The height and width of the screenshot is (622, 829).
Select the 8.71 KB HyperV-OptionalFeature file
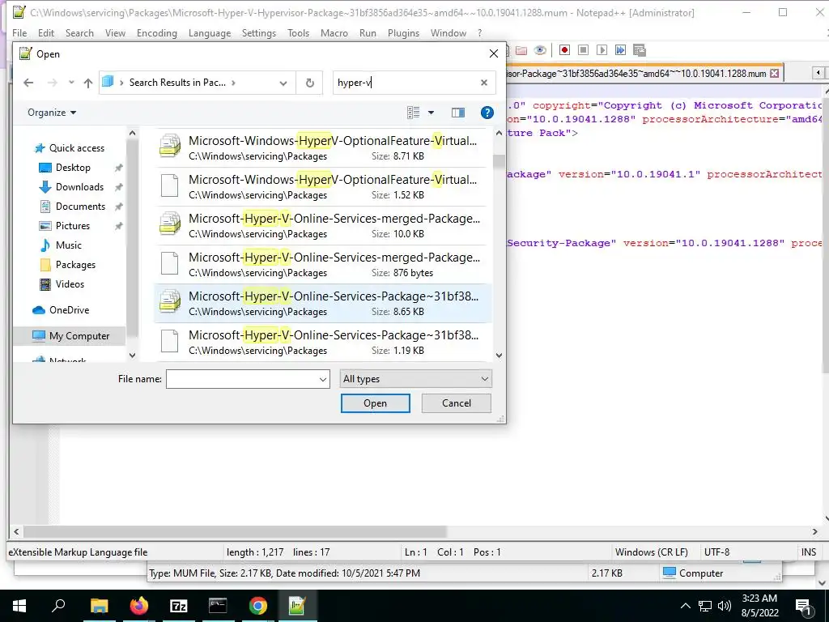click(323, 147)
